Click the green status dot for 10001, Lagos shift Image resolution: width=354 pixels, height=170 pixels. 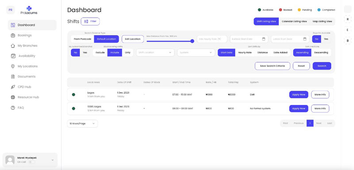(x=73, y=108)
